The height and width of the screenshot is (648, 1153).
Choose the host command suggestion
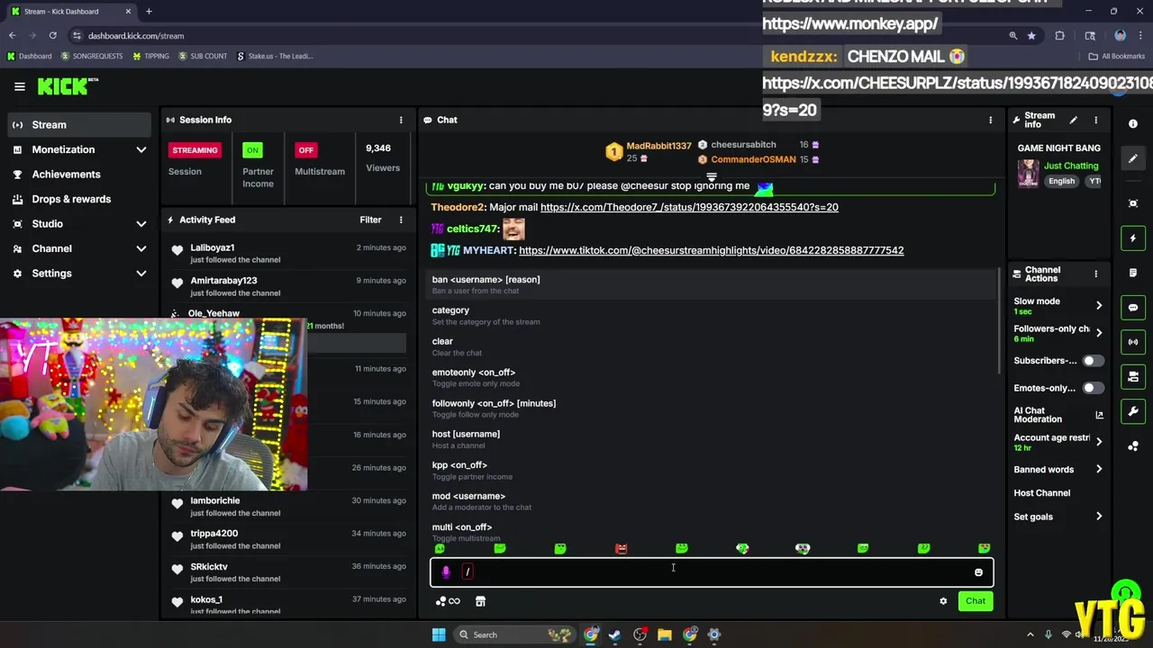tap(712, 439)
